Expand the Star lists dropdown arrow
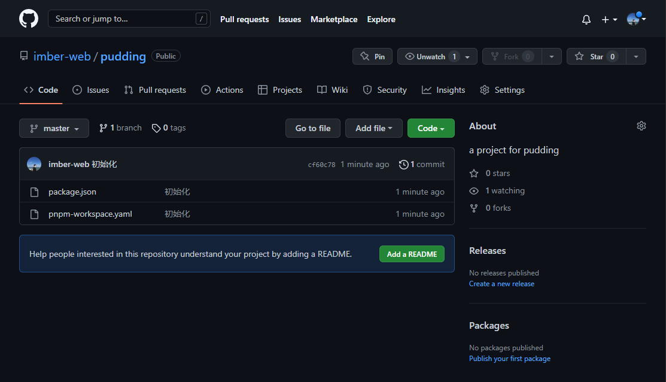This screenshot has height=382, width=666. tap(636, 56)
